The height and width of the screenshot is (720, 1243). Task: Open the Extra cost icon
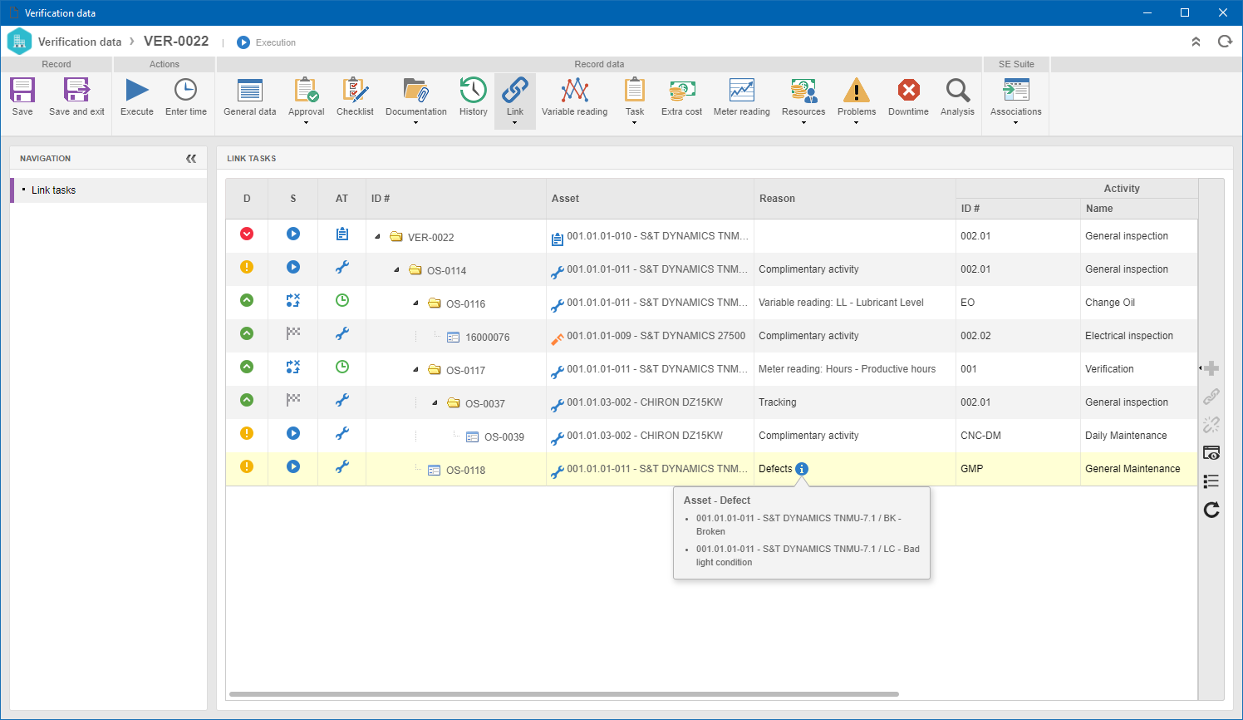681,90
